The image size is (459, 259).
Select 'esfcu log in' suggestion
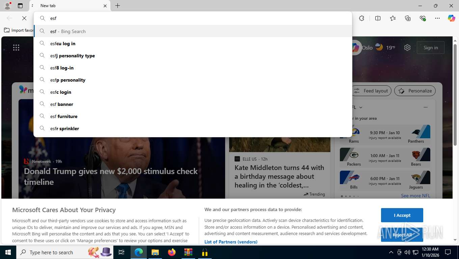coord(193,44)
